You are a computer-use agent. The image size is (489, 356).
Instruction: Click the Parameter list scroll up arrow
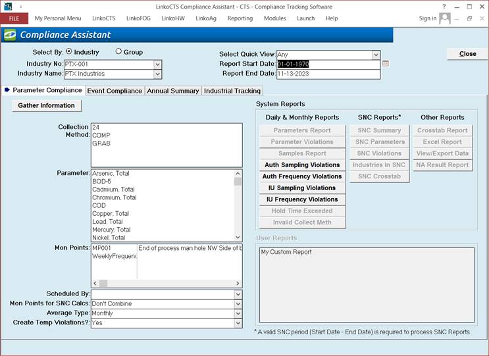238,173
